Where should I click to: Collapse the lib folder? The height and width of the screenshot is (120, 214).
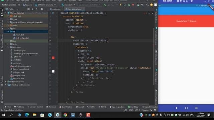(x=8, y=32)
